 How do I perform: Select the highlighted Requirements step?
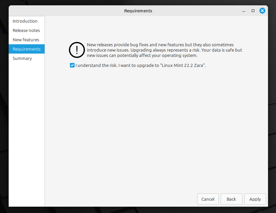[26, 49]
